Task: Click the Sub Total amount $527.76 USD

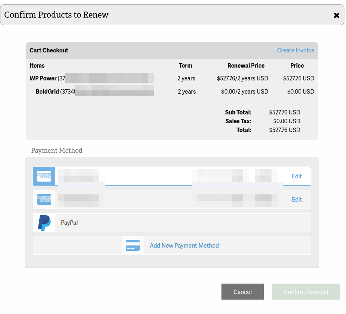Action: pyautogui.click(x=284, y=112)
